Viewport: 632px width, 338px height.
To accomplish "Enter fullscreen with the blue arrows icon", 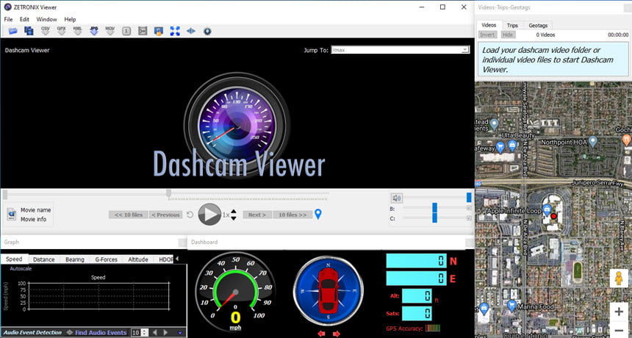I will (175, 31).
